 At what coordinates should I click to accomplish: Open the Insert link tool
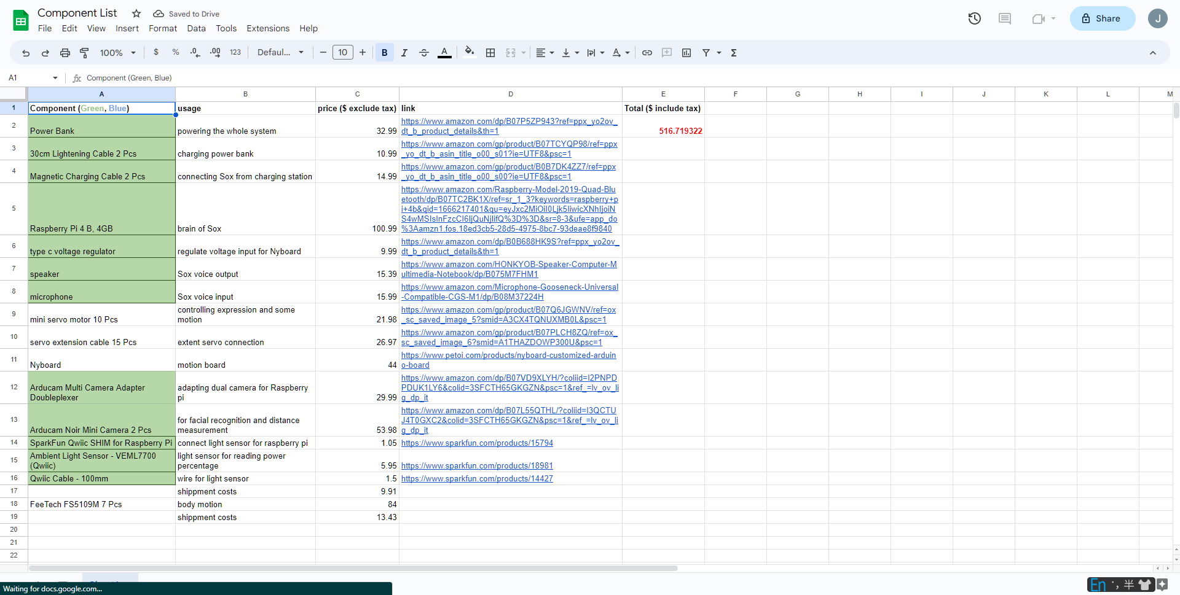click(x=647, y=53)
